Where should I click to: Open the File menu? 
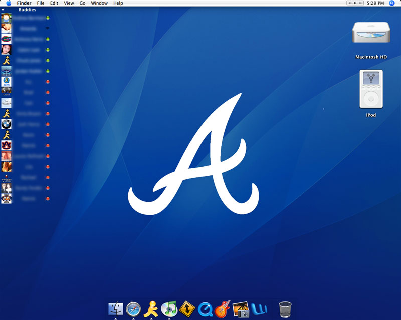[x=41, y=3]
